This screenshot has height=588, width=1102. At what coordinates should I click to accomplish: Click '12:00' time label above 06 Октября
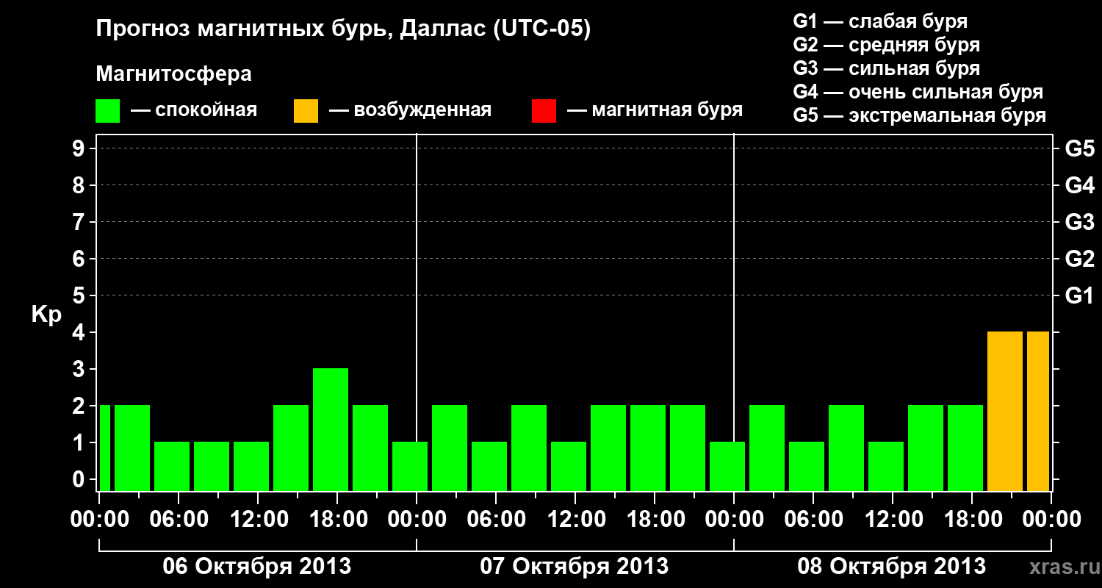tap(258, 520)
